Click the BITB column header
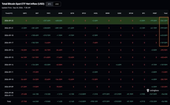This screenshot has width=170, height=105. 72,13
